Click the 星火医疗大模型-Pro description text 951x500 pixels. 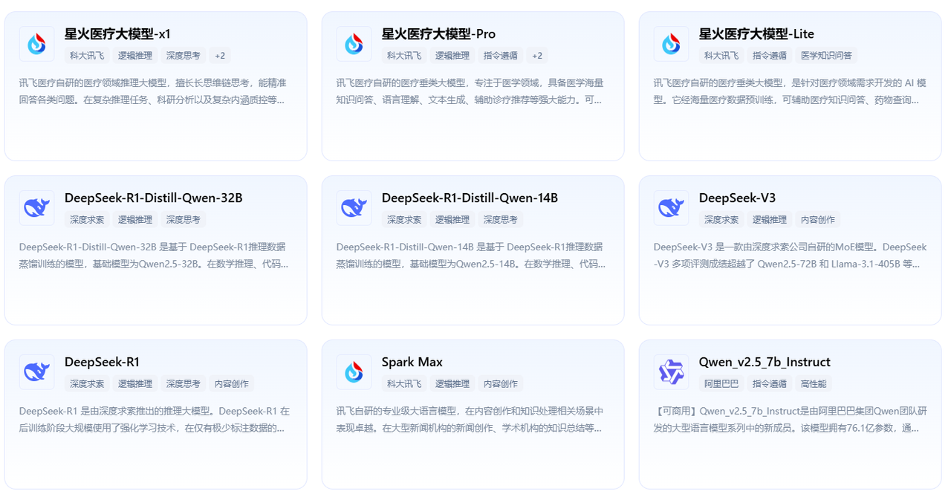coord(470,91)
